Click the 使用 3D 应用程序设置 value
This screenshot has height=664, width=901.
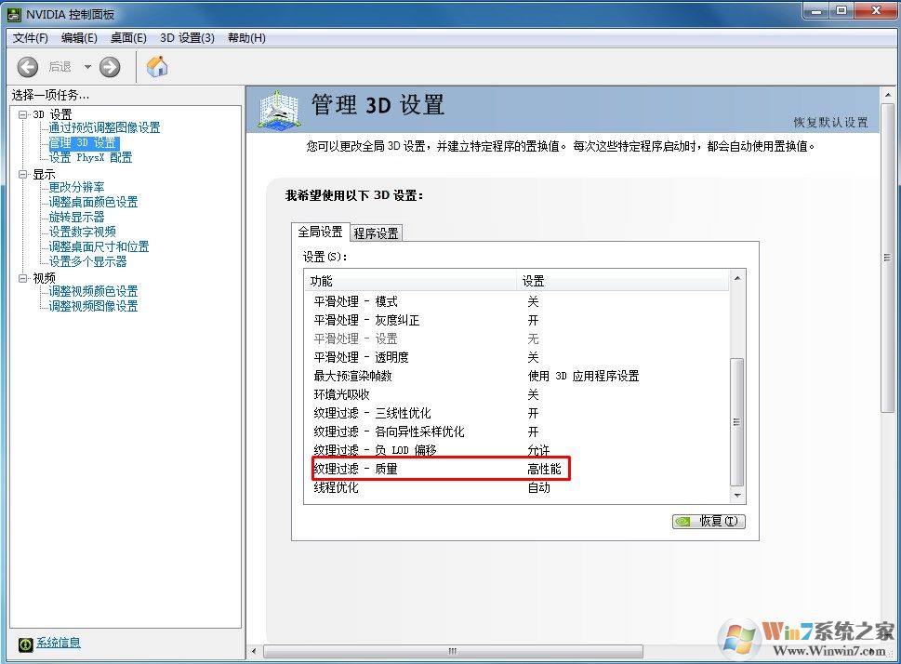coord(583,376)
